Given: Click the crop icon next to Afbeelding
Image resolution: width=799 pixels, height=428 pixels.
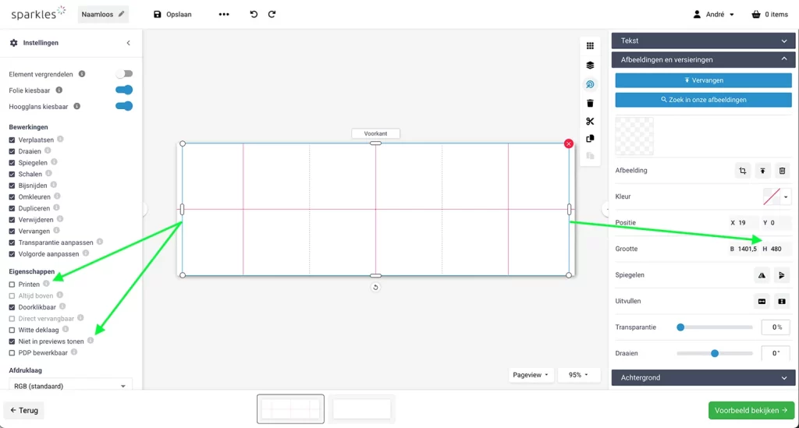Looking at the screenshot, I should point(743,171).
